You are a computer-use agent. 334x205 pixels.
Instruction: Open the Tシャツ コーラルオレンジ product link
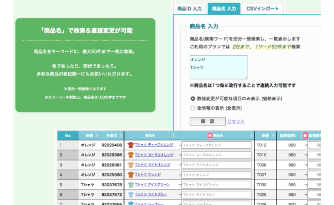point(154,155)
